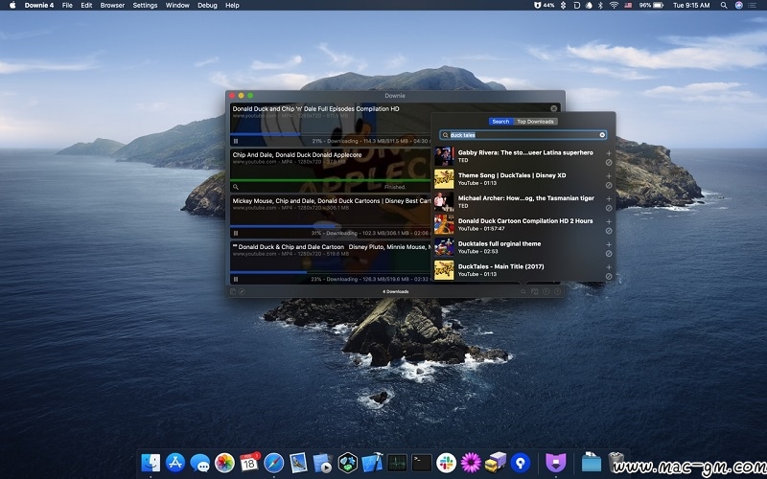Click the Wi-Fi icon in the menu bar
The width and height of the screenshot is (767, 479).
614,6
